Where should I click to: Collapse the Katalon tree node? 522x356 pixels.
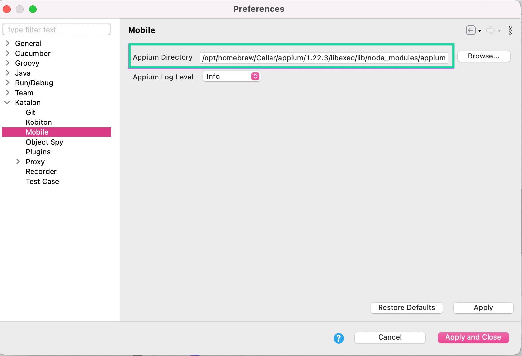tap(7, 102)
